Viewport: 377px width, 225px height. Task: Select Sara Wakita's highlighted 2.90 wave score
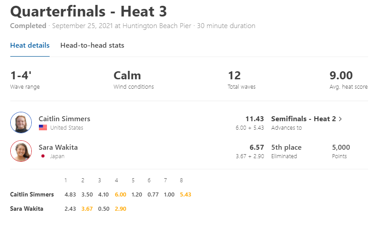click(120, 209)
